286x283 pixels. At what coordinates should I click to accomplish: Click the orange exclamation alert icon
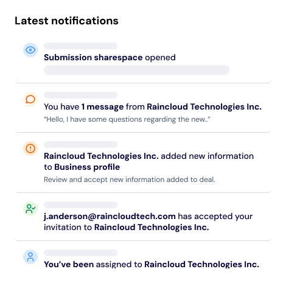30,148
